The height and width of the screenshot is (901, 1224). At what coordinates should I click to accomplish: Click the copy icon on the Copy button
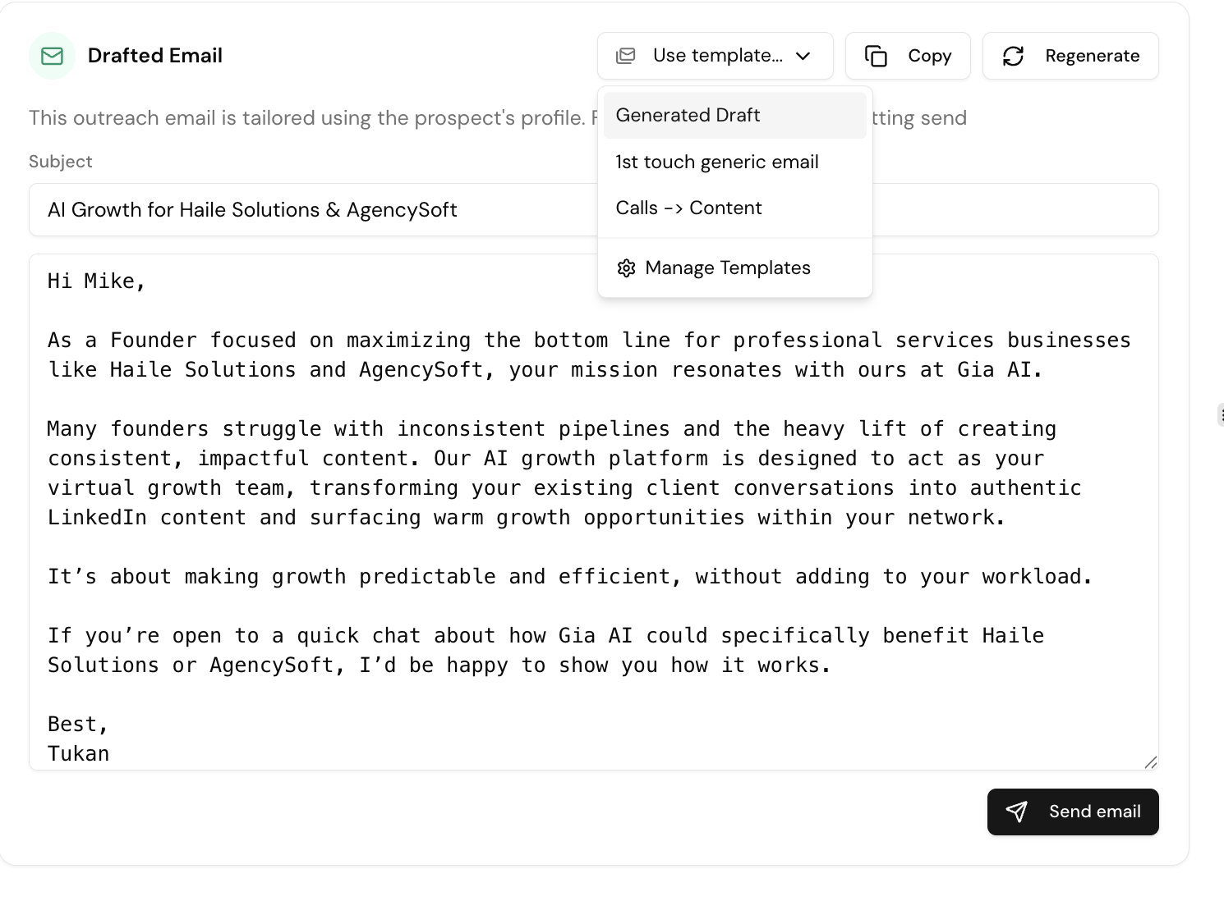[x=877, y=55]
